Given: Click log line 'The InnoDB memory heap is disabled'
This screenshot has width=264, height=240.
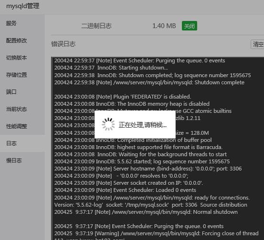Looking at the screenshot, I should (132, 104).
